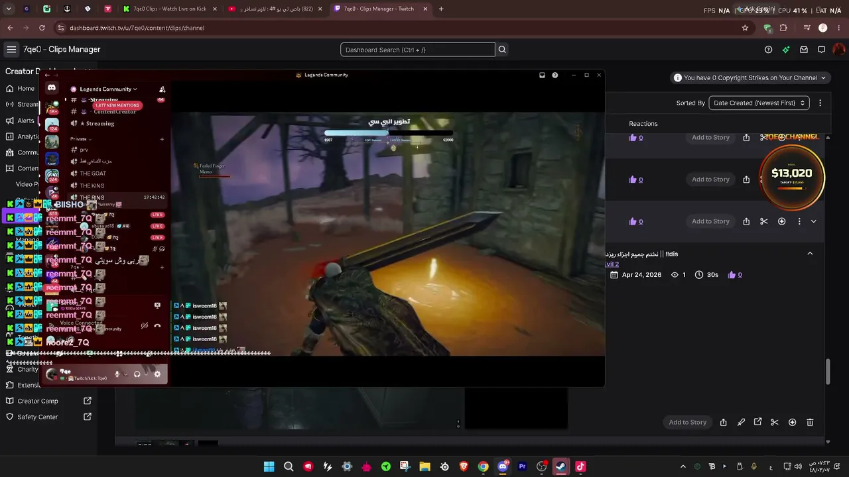Click the system clock in the taskbar
The image size is (849, 477).
point(820,466)
